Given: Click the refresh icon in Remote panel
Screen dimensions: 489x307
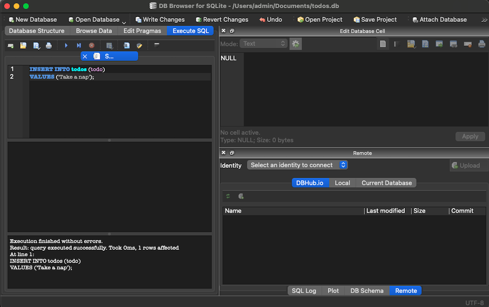Looking at the screenshot, I should pos(228,196).
